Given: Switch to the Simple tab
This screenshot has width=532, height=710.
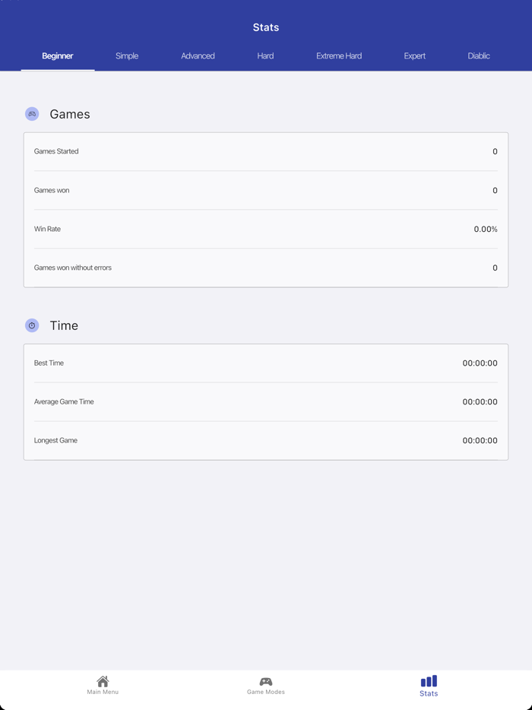Looking at the screenshot, I should (127, 55).
